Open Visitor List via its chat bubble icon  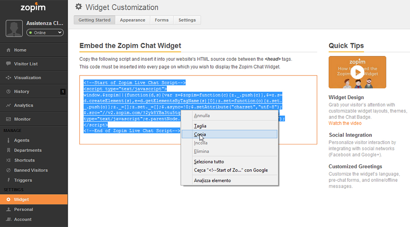[8, 64]
